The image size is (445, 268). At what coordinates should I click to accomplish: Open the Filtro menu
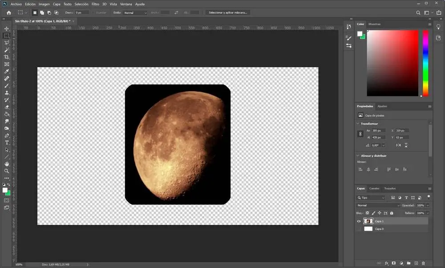pyautogui.click(x=95, y=4)
